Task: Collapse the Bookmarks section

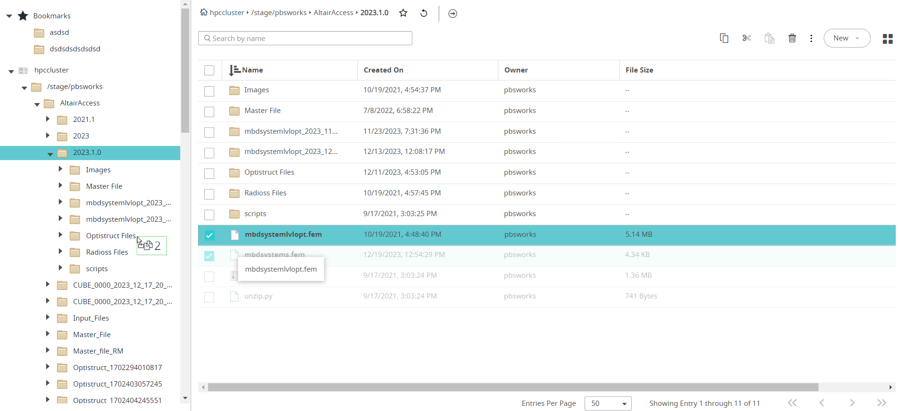Action: pyautogui.click(x=9, y=16)
